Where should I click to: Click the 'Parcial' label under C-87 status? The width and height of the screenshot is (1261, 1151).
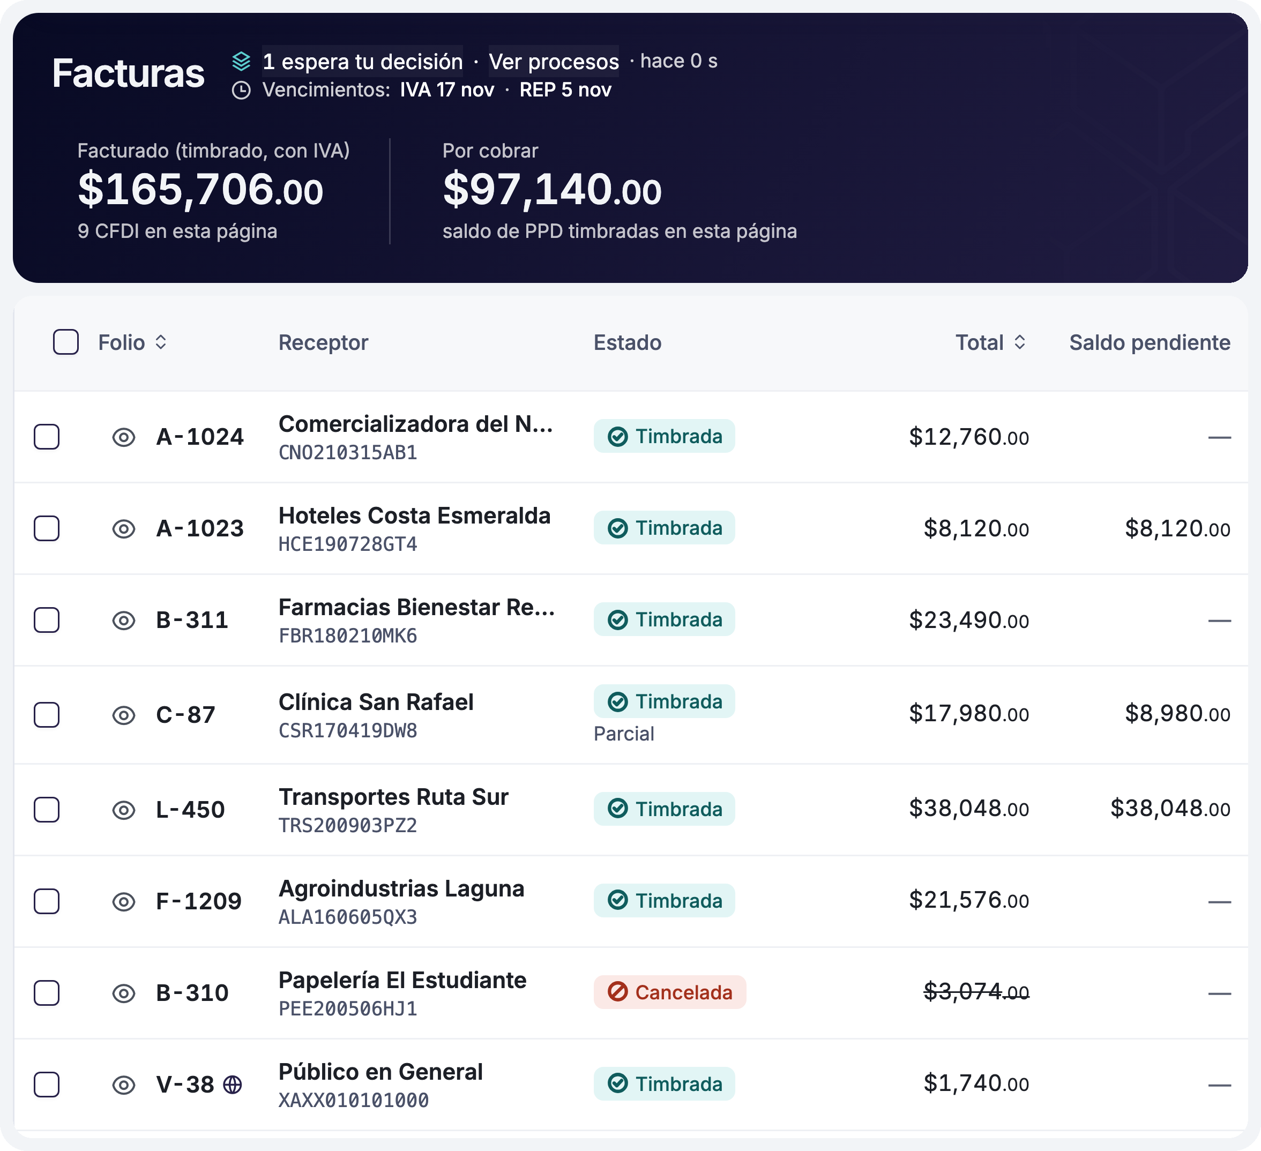click(624, 733)
